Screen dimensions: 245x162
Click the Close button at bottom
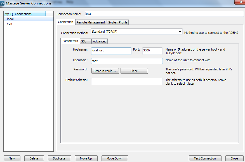(234, 158)
